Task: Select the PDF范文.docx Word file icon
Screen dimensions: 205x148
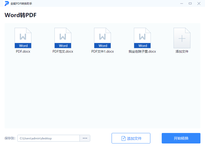Action: (63, 38)
